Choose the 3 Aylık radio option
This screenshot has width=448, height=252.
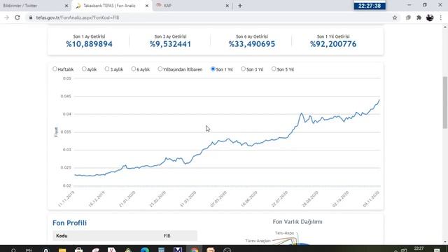(x=107, y=69)
